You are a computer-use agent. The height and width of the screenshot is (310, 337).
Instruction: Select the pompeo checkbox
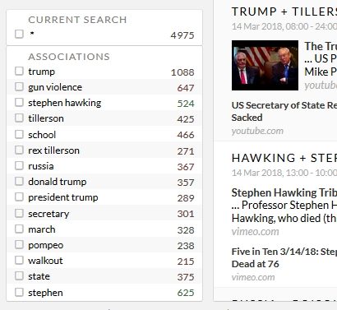[x=19, y=244]
